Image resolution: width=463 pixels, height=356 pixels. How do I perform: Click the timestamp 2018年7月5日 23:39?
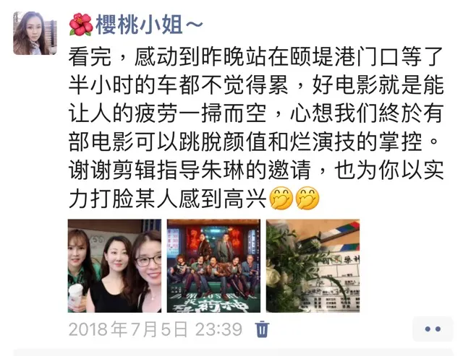[156, 329]
